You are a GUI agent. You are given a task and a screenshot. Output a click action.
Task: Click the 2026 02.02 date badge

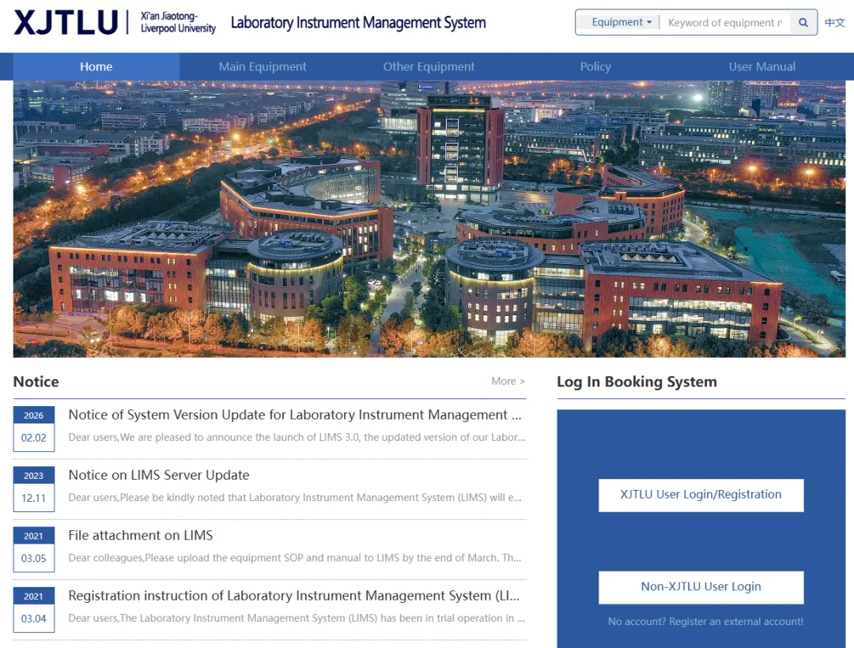coord(34,428)
